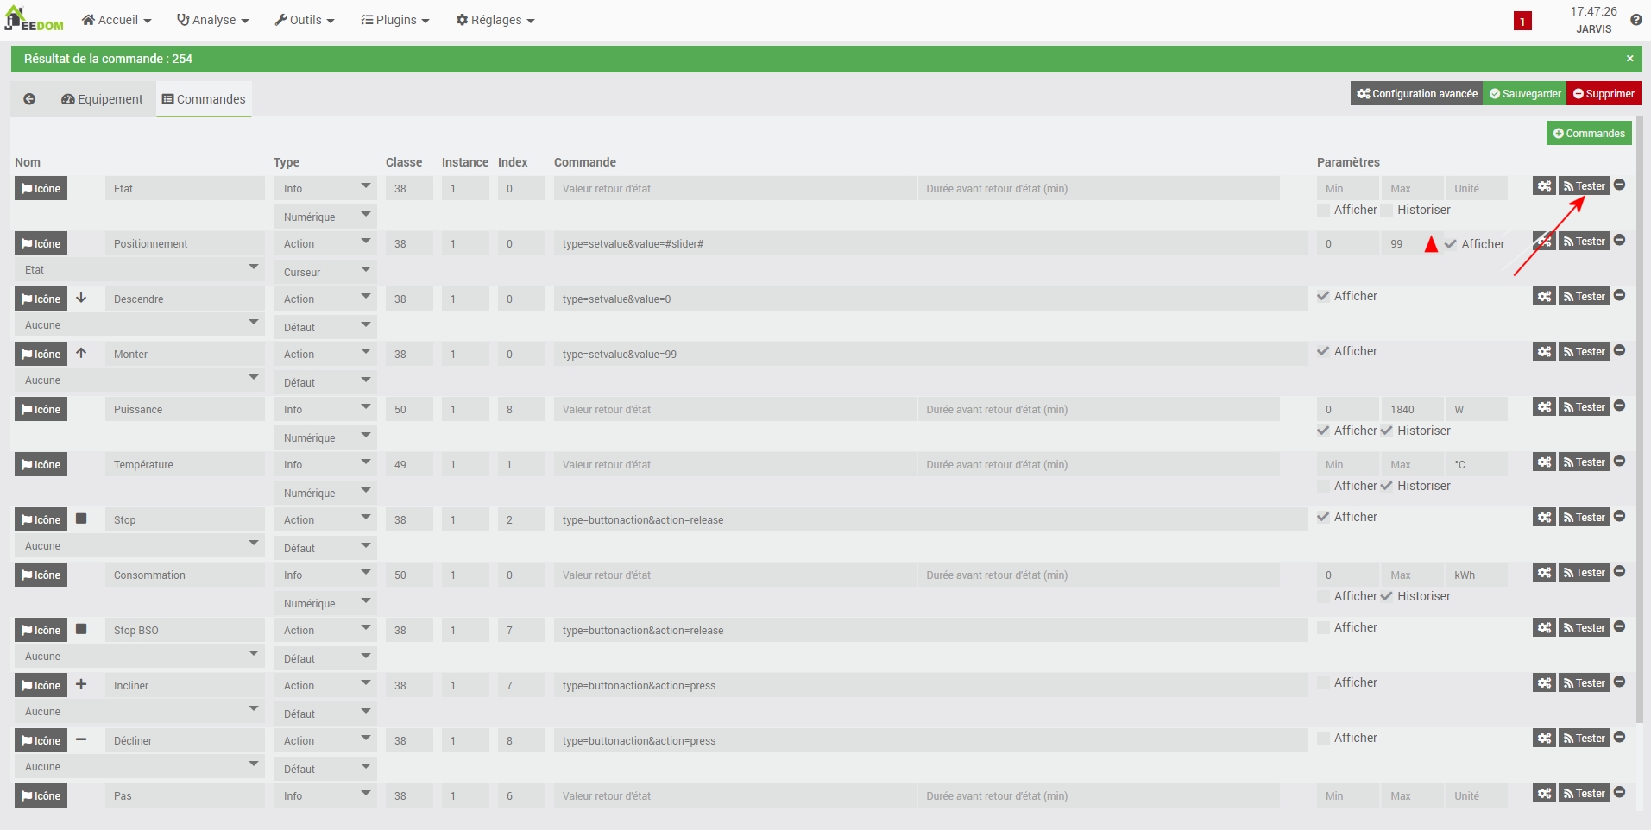
Task: Uncheck Afficher for the Stop command
Action: (1323, 517)
